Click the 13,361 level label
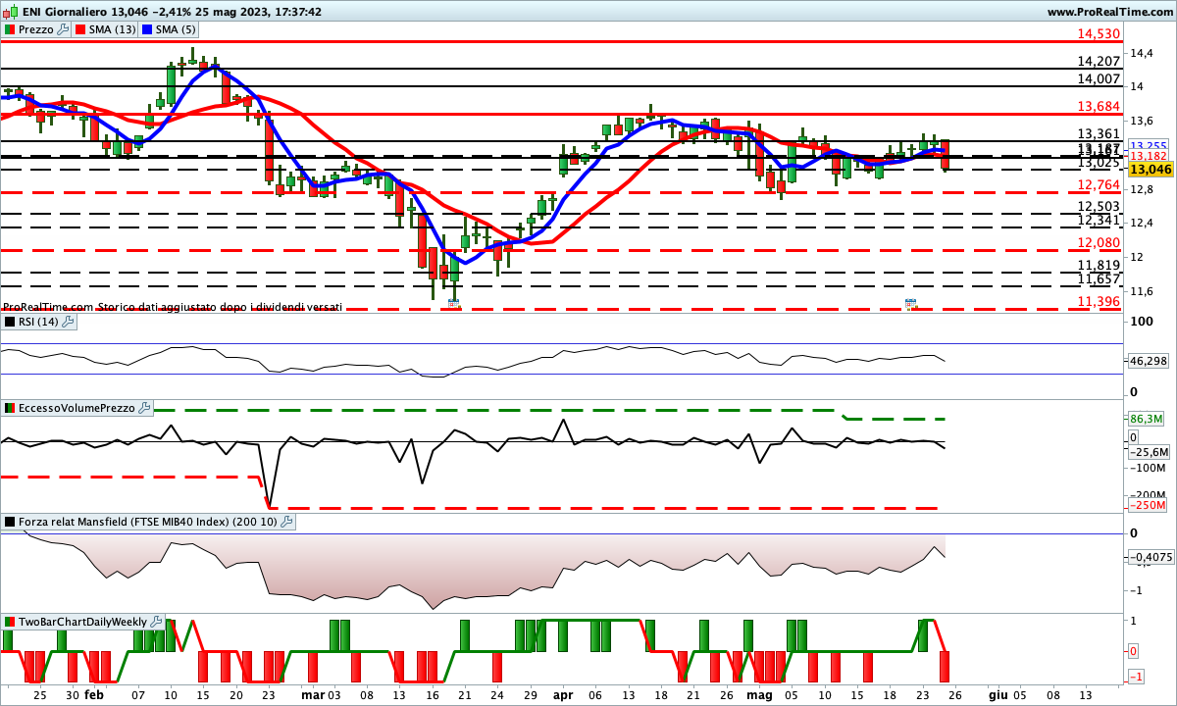Screen dimensions: 1177x706 tap(1099, 133)
